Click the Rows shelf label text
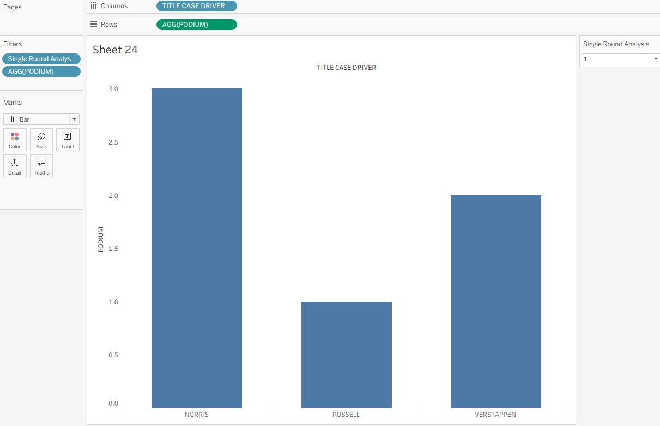Image resolution: width=660 pixels, height=426 pixels. click(109, 25)
